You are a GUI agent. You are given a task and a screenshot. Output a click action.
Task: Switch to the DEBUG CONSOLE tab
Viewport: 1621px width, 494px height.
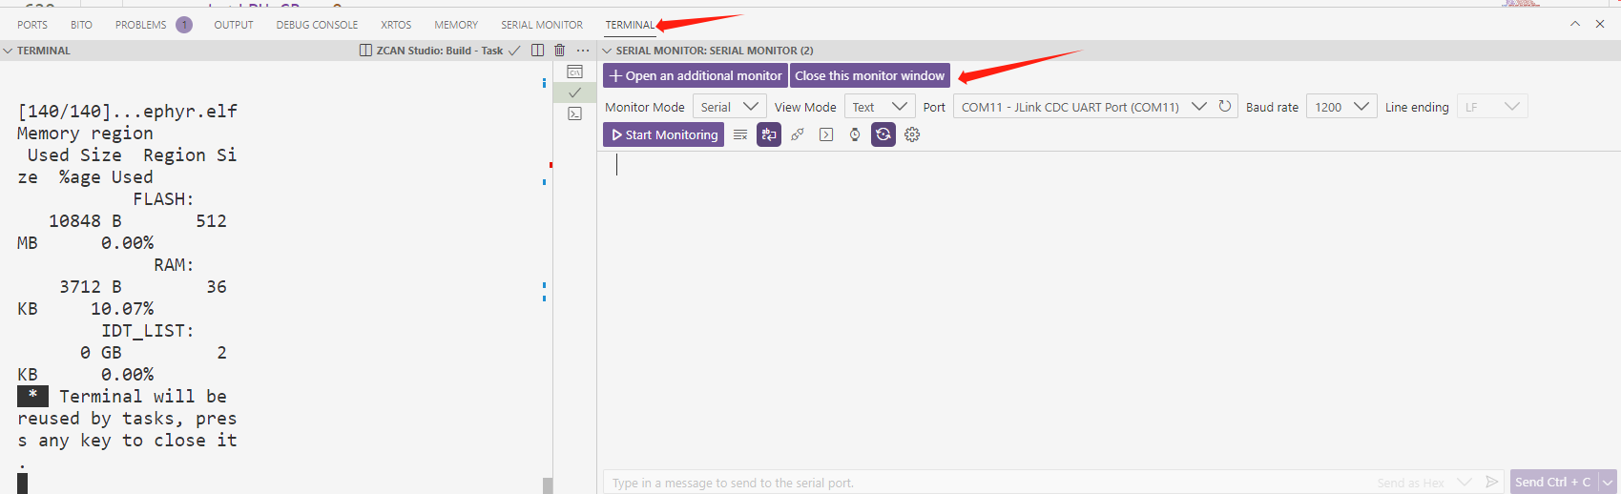(x=318, y=25)
